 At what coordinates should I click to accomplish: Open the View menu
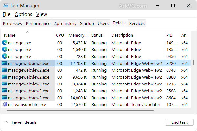pyautogui.click(x=42, y=14)
